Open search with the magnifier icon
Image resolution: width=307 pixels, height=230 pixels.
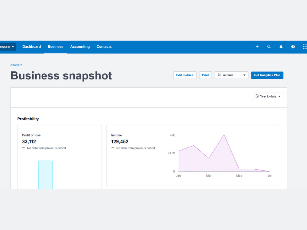pos(269,47)
